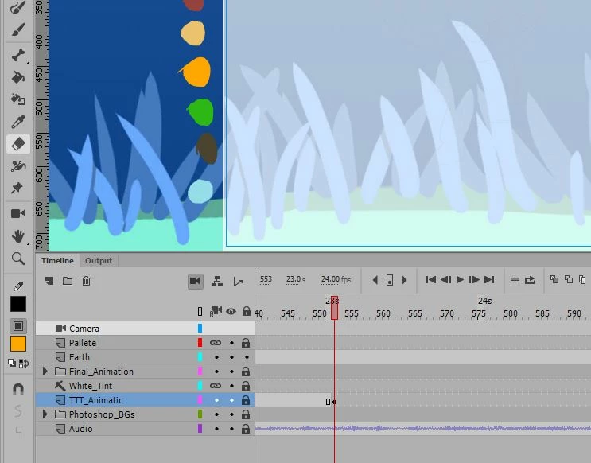Click the Play button
The width and height of the screenshot is (591, 463).
(460, 279)
